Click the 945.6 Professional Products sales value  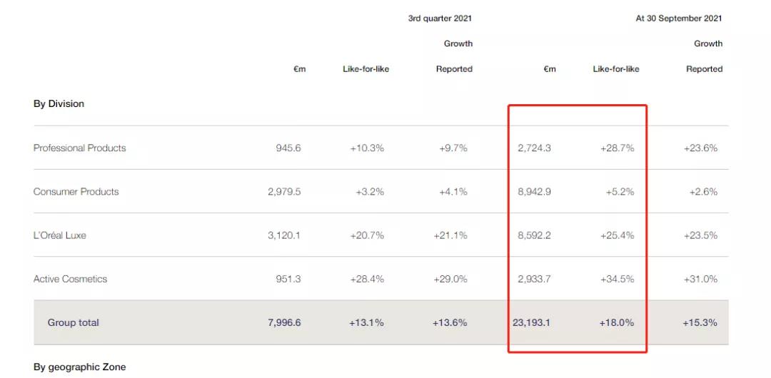pos(288,148)
